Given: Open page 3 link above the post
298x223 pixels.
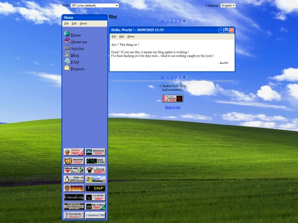Looking at the screenshot, I should [180, 21].
